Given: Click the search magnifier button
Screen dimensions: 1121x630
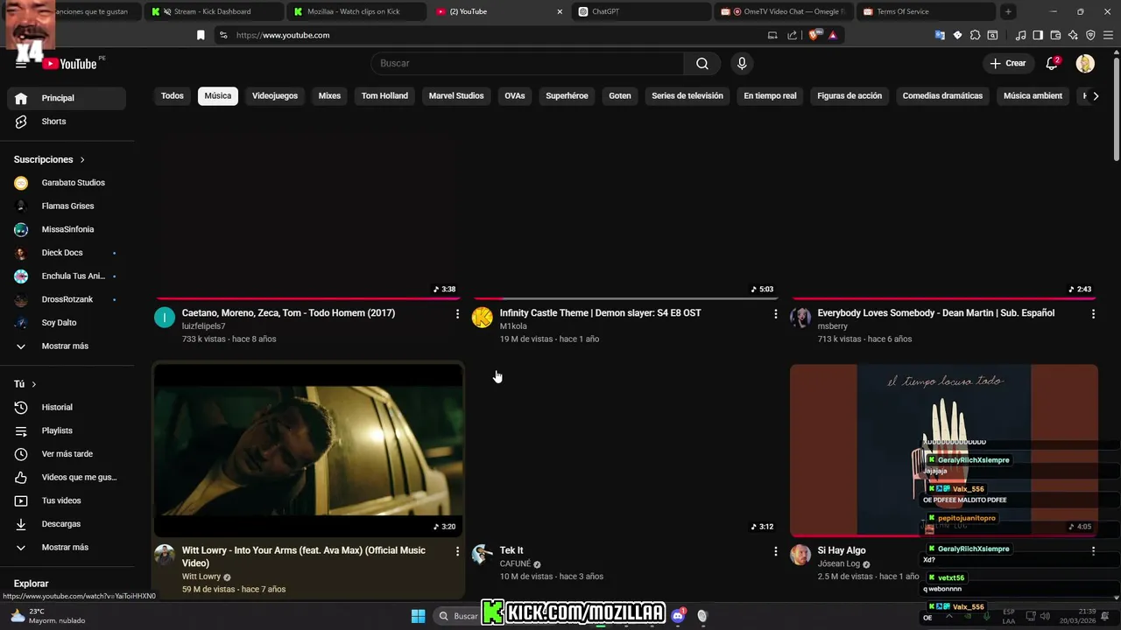Looking at the screenshot, I should [x=702, y=63].
